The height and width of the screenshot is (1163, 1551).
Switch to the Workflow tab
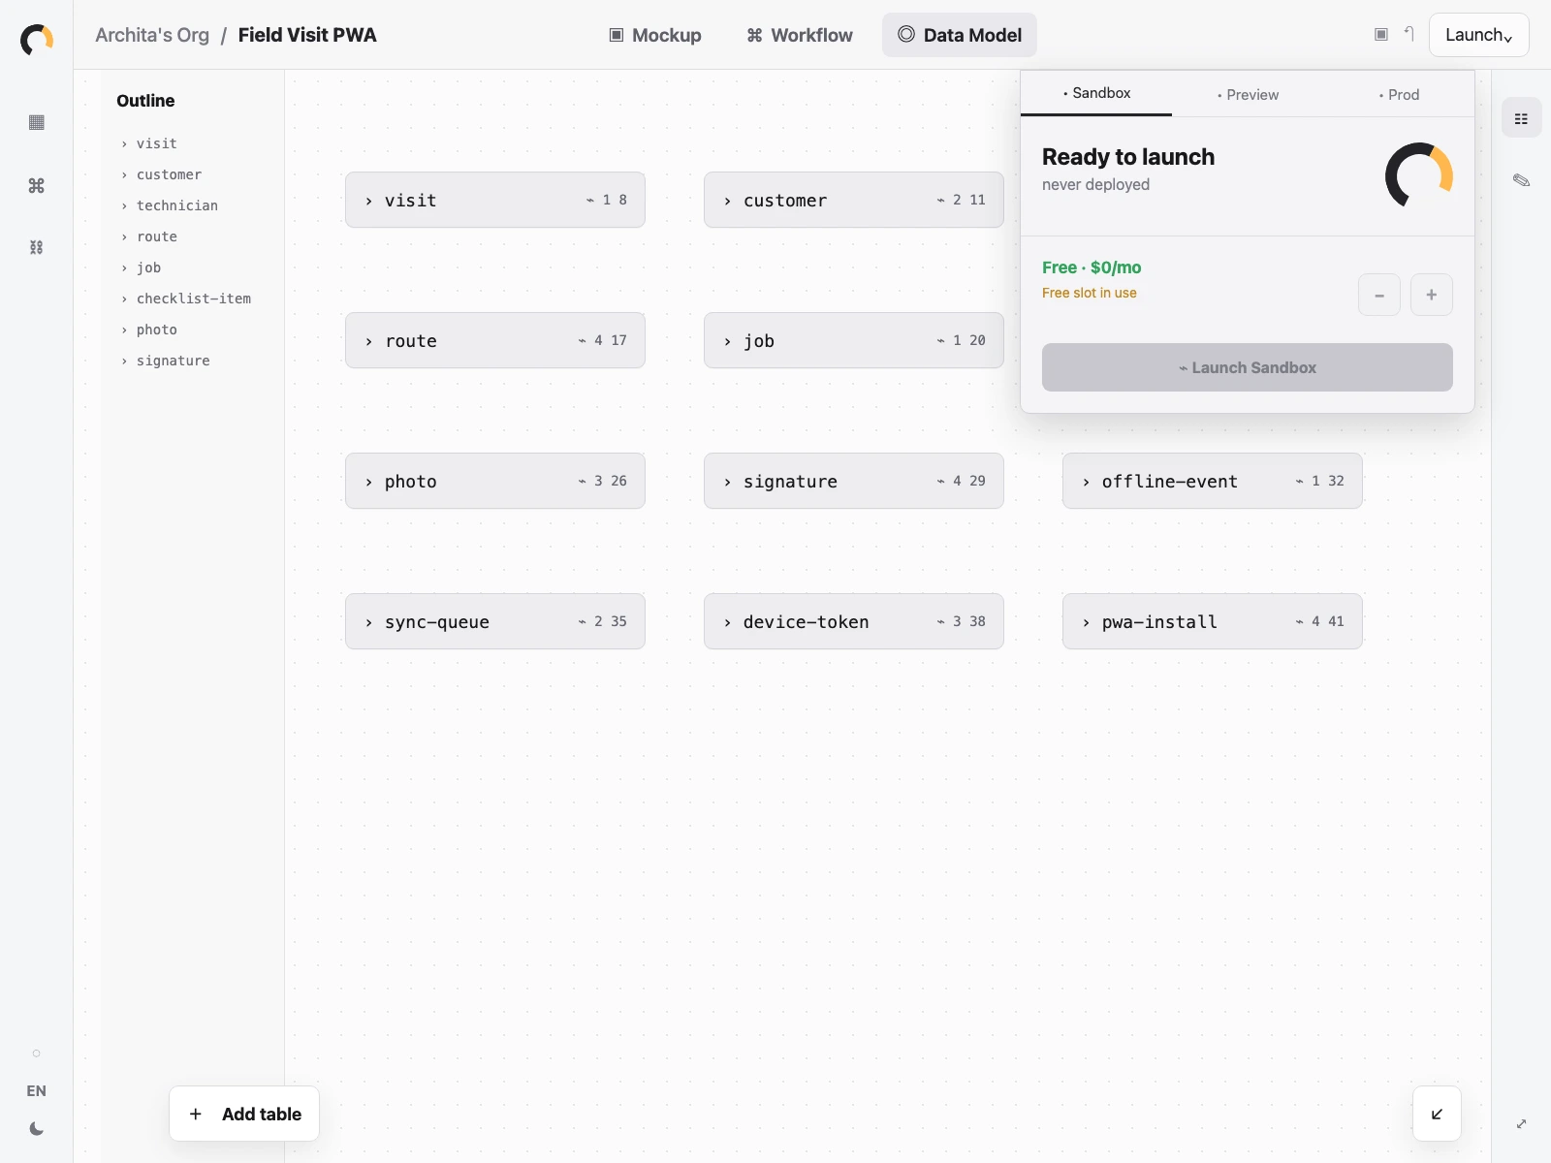click(x=800, y=35)
